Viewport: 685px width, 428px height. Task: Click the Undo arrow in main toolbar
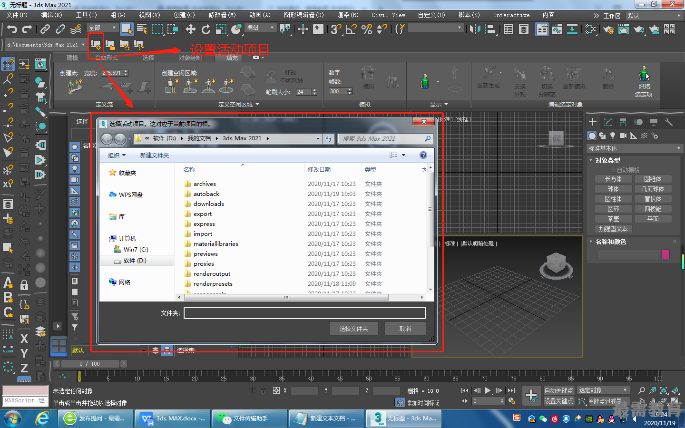click(x=12, y=29)
